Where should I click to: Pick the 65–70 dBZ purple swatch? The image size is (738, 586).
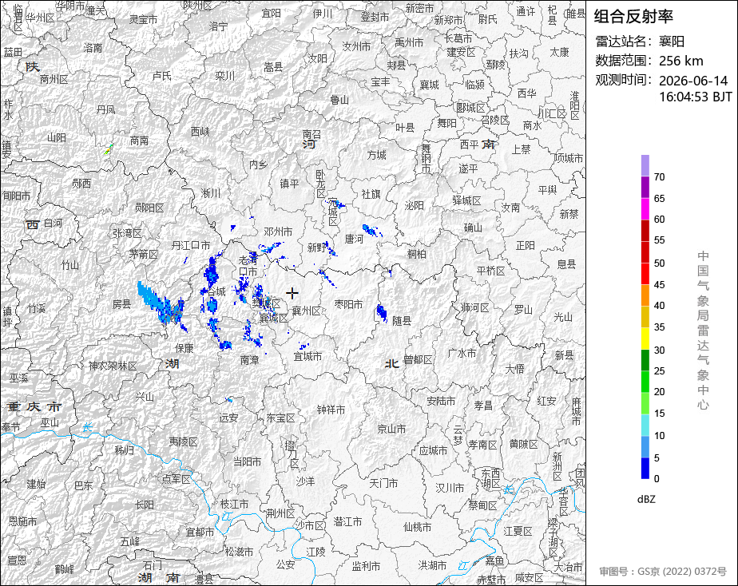(645, 187)
